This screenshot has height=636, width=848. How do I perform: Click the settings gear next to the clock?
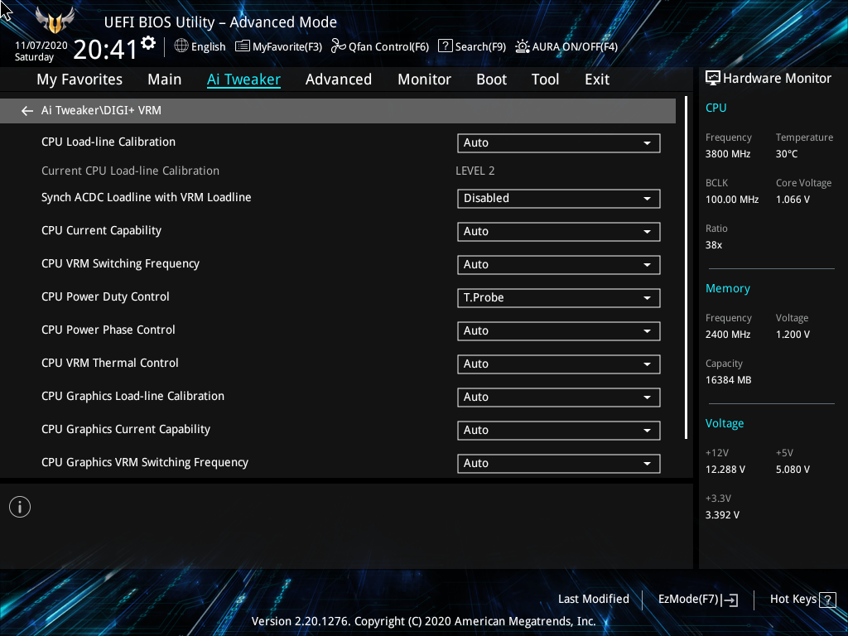[x=148, y=43]
